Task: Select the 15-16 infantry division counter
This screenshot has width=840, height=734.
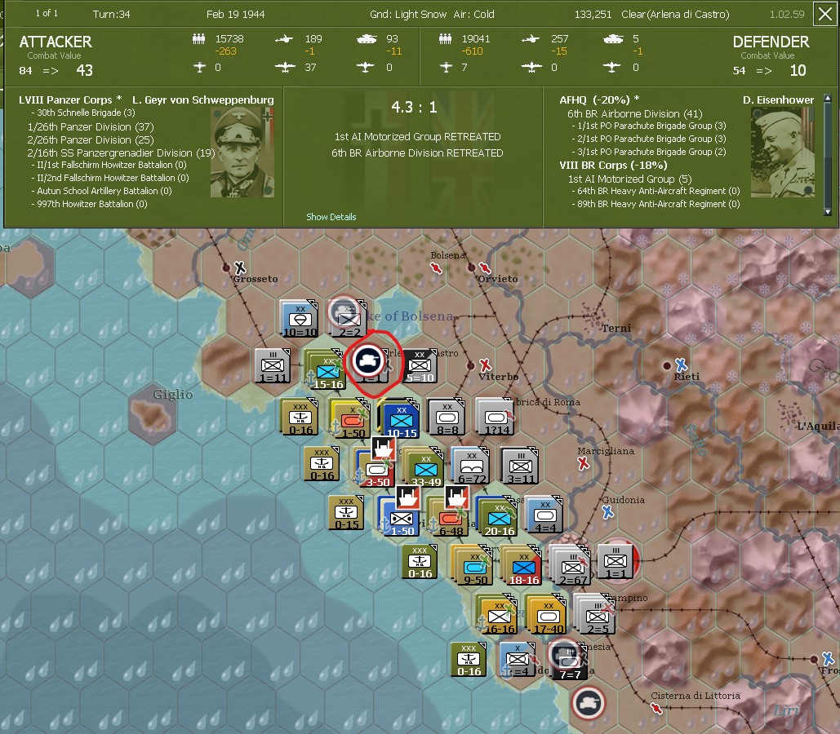Action: pyautogui.click(x=325, y=369)
